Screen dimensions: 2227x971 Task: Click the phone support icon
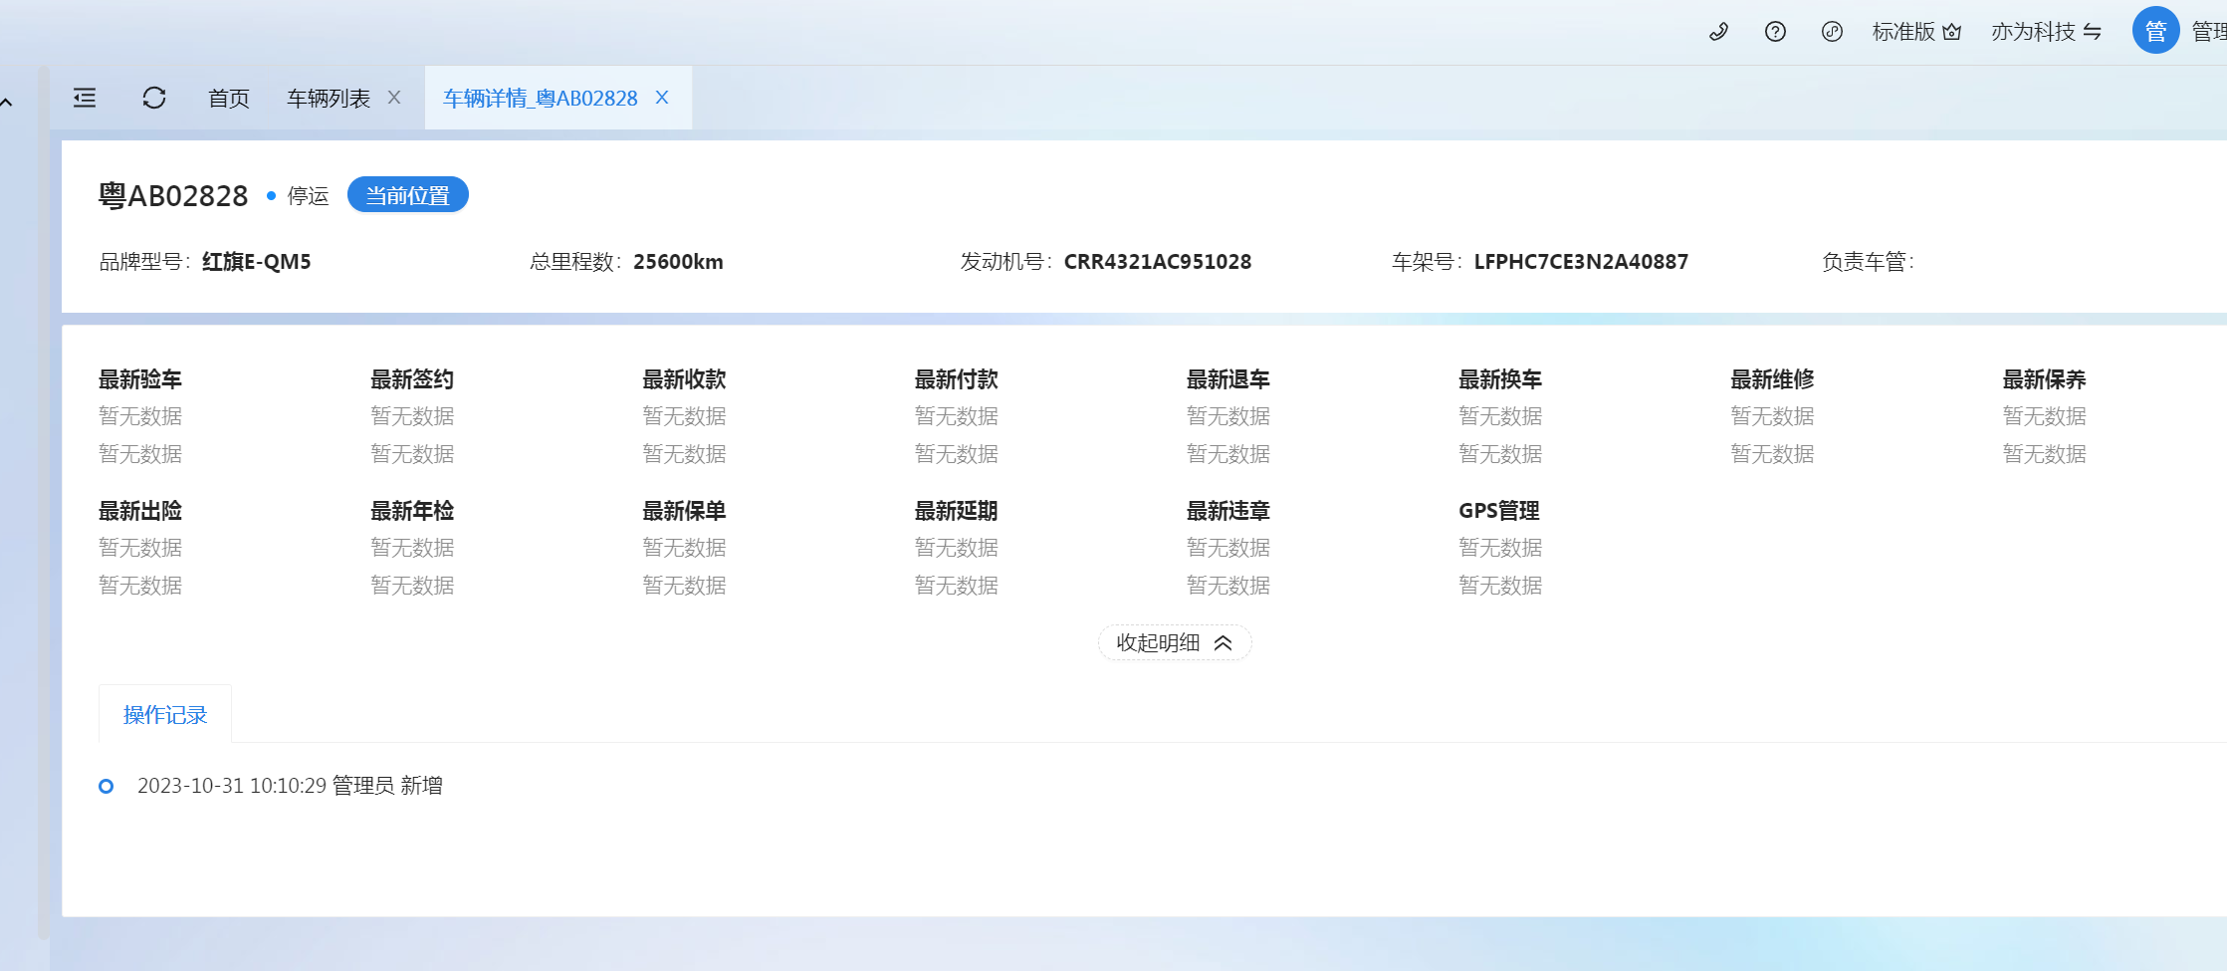[1718, 32]
